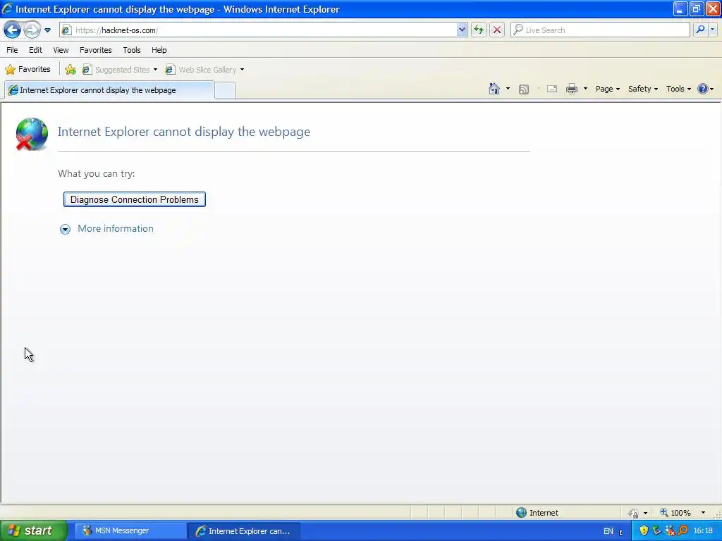This screenshot has width=722, height=541.
Task: Click the Safely Remove Hardware tray icon
Action: pyautogui.click(x=656, y=530)
